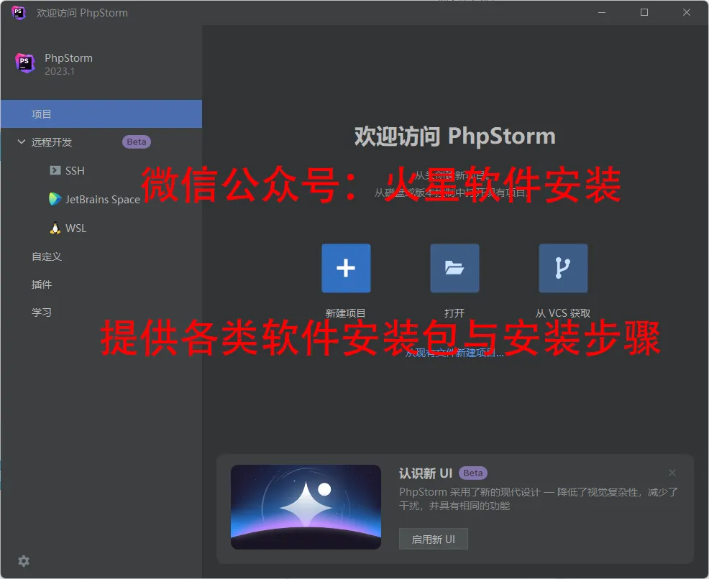This screenshot has height=579, width=709.
Task: Dismiss the 认识新 UI banner
Action: (672, 473)
